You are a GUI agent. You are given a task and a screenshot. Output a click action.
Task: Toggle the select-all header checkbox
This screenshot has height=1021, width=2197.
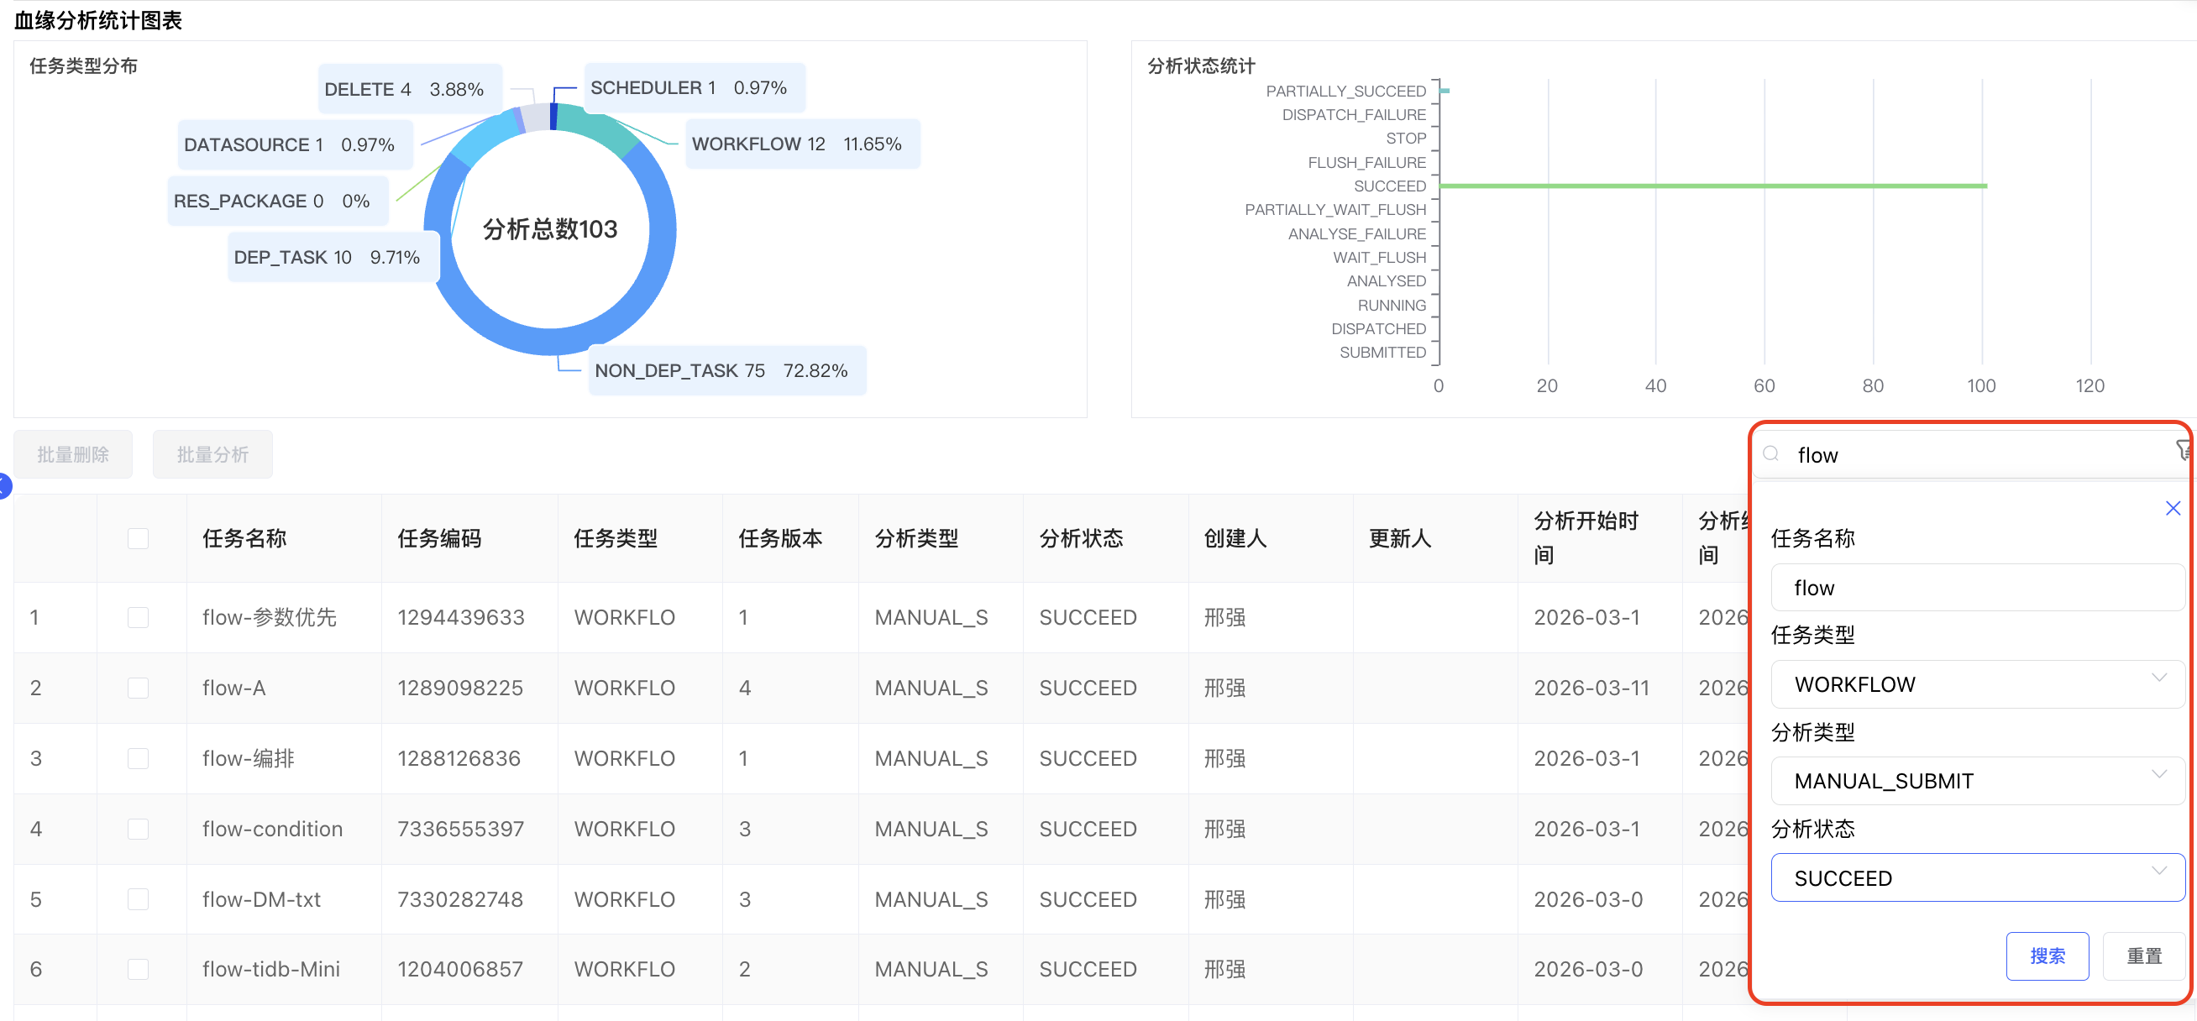tap(139, 538)
